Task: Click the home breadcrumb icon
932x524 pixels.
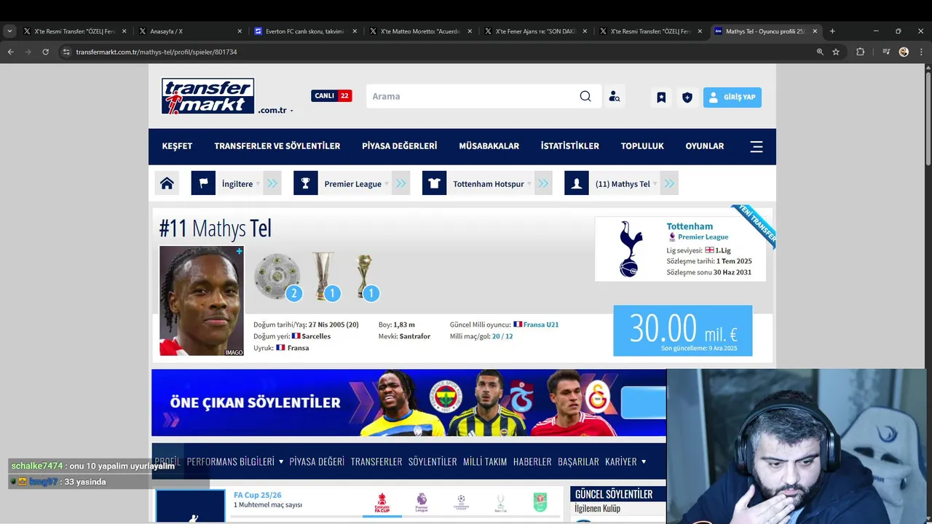Action: pos(167,183)
